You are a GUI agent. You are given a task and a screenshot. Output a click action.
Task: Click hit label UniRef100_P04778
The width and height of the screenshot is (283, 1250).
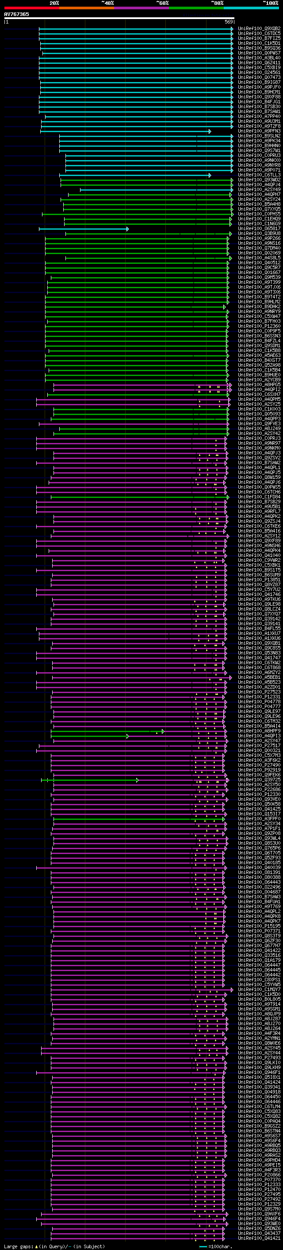[259, 701]
